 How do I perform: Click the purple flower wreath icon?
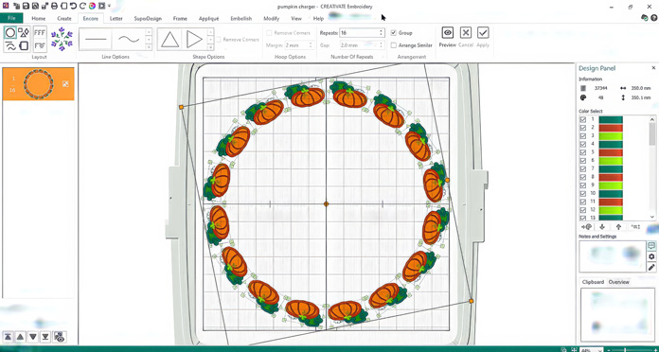62,39
